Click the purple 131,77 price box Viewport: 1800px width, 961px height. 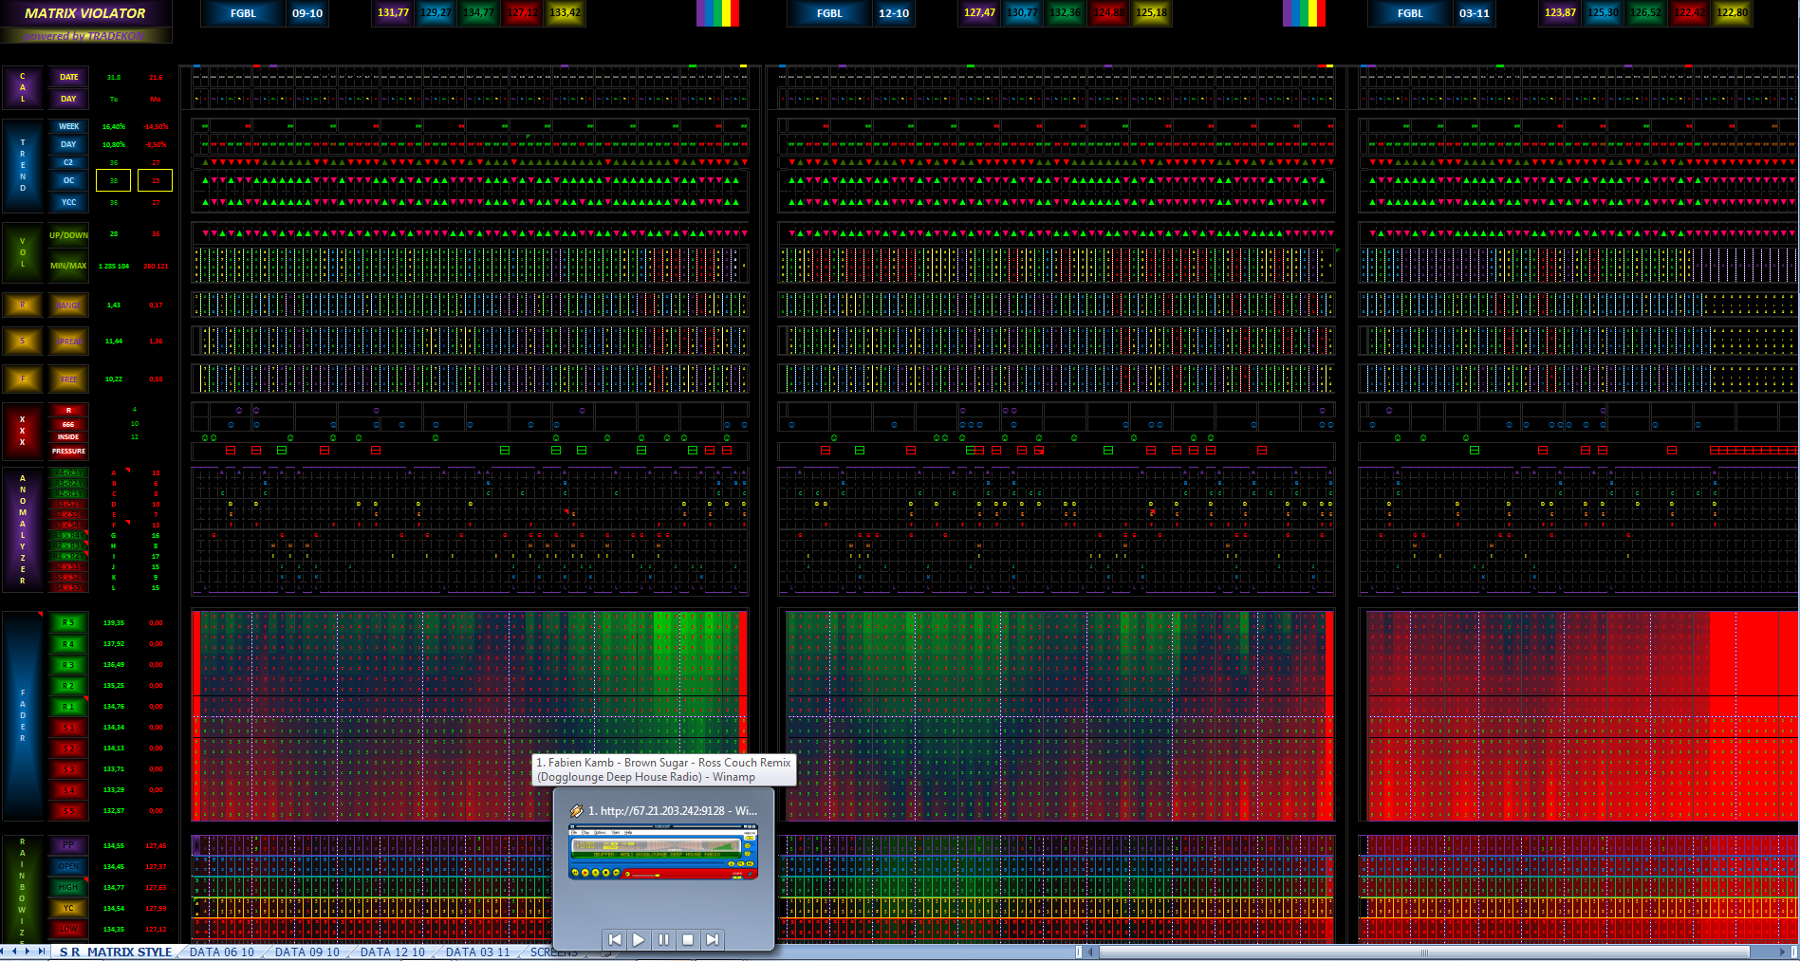click(x=392, y=13)
